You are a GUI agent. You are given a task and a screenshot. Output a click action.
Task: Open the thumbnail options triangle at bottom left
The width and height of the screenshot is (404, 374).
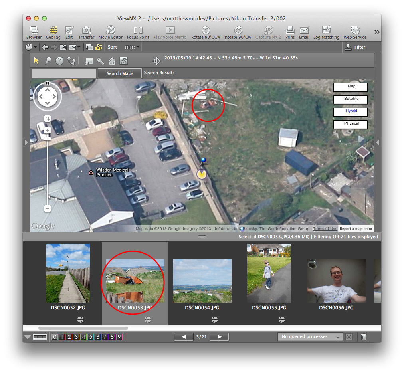coord(28,337)
